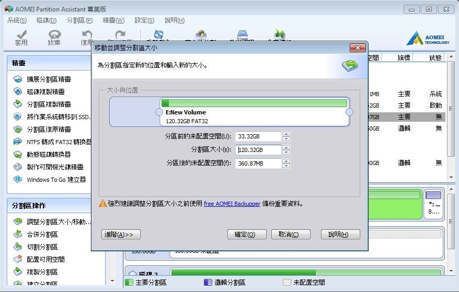
Task: Click the E:New Volume partition bar
Action: point(255,112)
